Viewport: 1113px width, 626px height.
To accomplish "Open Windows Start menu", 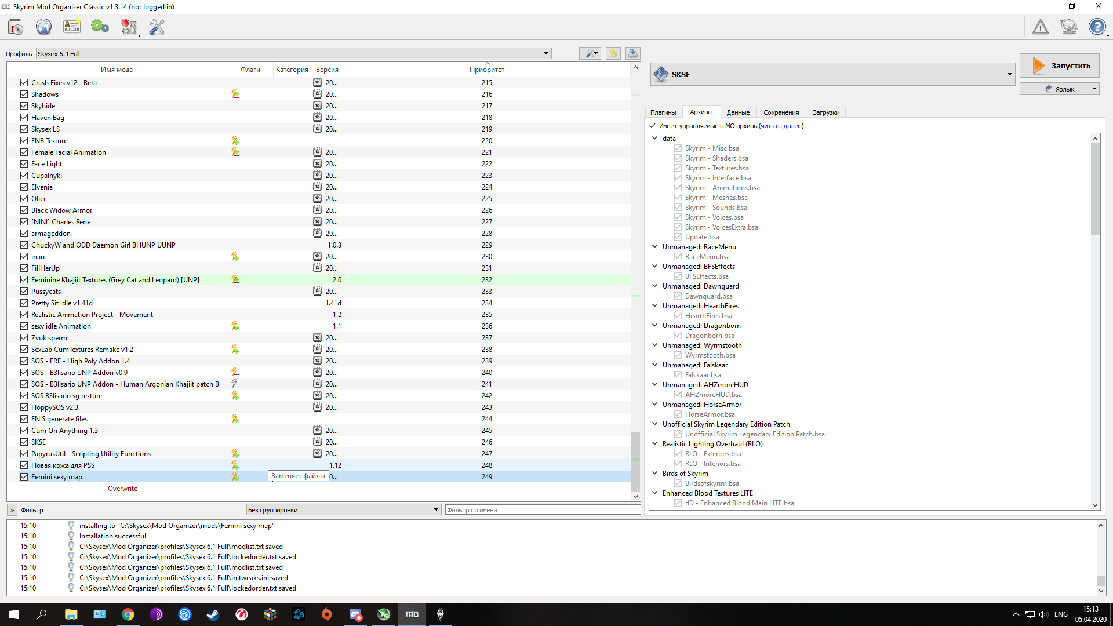I will [14, 614].
